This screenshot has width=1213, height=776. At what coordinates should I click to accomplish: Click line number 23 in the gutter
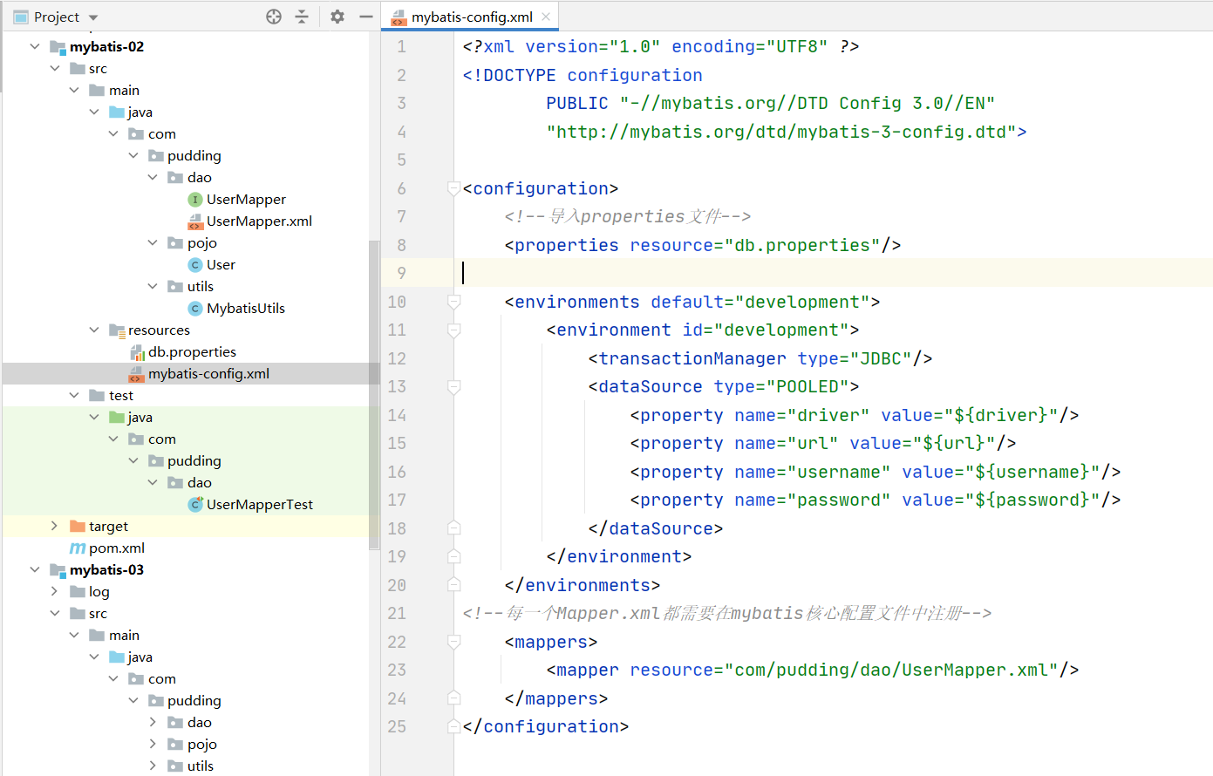pos(397,670)
